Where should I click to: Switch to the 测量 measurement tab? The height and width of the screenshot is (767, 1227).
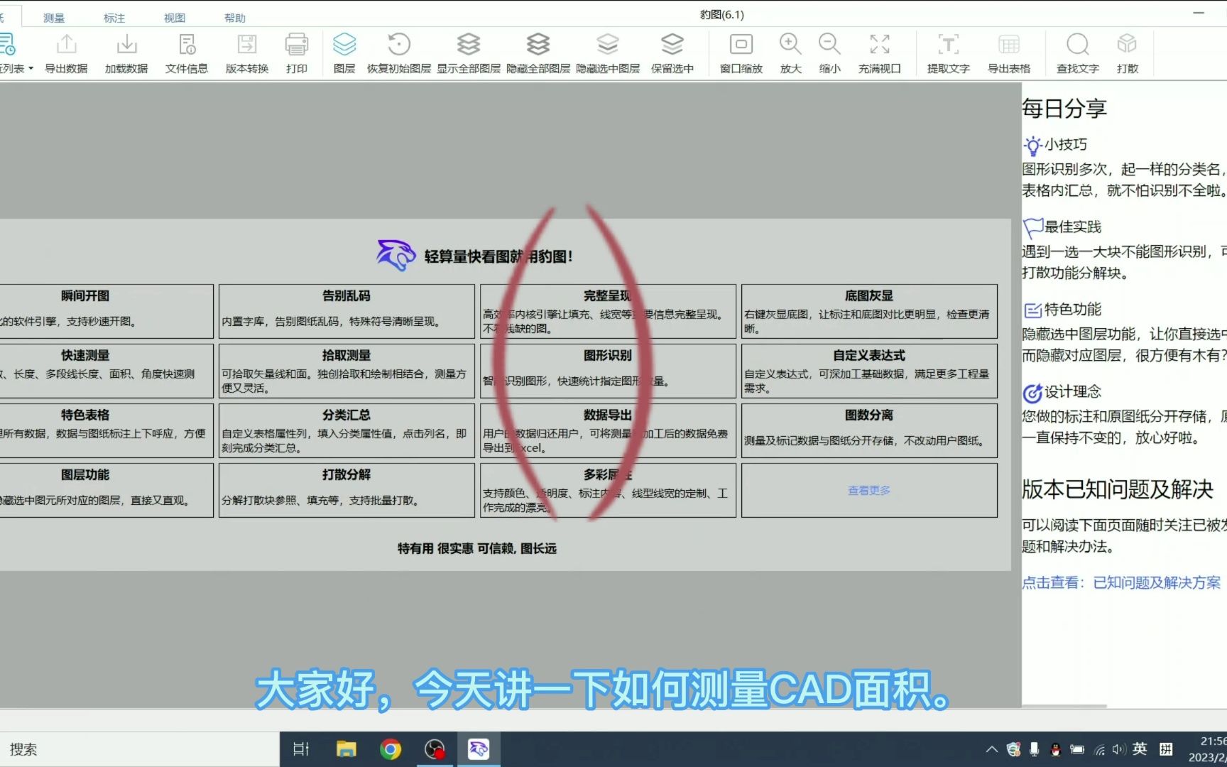pos(54,17)
